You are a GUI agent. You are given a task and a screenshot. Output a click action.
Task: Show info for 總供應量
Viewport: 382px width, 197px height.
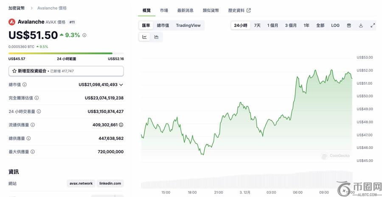28,139
